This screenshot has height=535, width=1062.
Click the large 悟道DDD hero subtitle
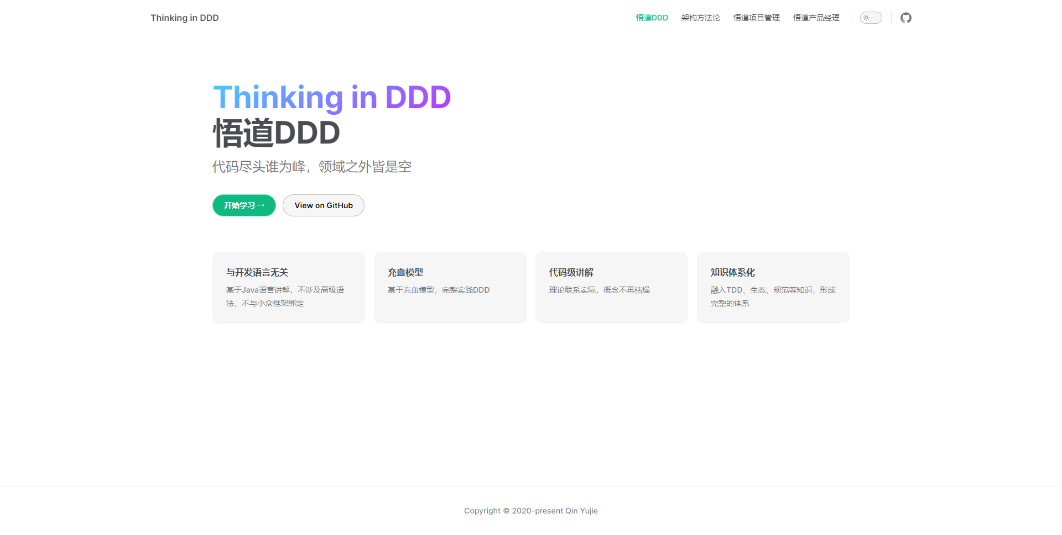[276, 133]
